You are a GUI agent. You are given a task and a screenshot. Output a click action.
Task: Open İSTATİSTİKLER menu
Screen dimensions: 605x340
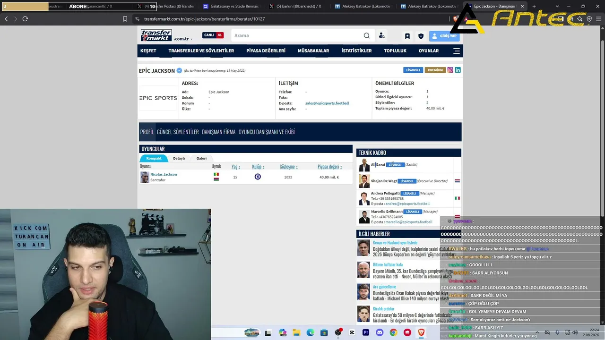(356, 51)
